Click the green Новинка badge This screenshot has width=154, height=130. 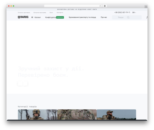pos(60,18)
